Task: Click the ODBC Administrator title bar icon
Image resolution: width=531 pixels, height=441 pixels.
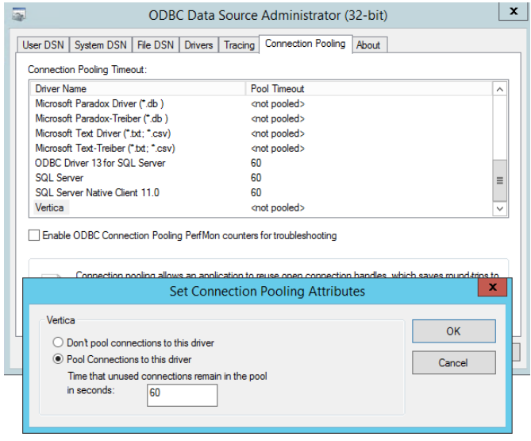Action: 19,14
